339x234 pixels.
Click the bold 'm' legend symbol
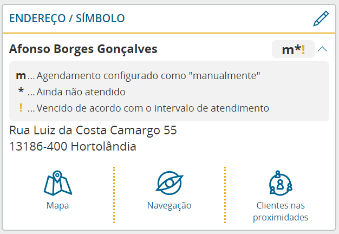[x=21, y=76]
